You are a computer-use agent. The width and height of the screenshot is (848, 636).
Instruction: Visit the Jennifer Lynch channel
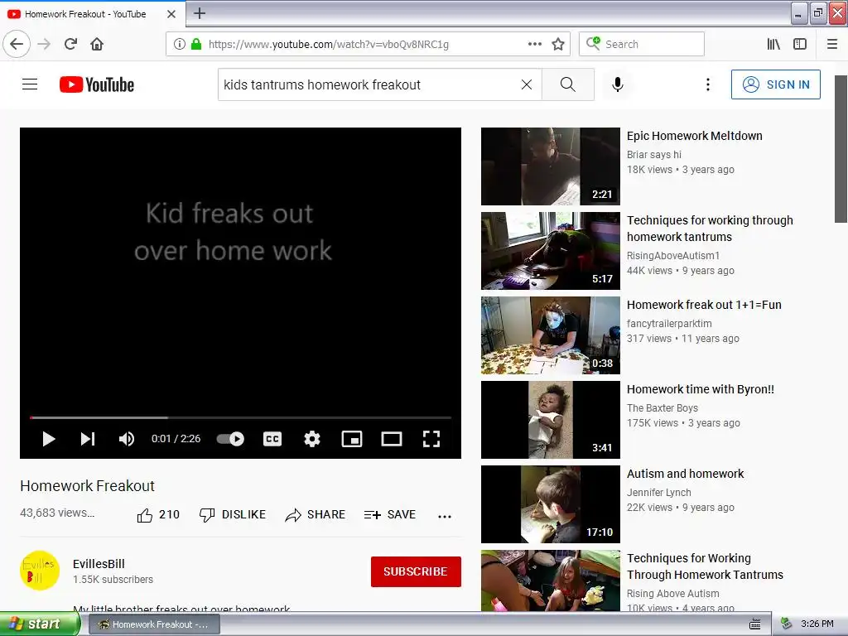658,492
